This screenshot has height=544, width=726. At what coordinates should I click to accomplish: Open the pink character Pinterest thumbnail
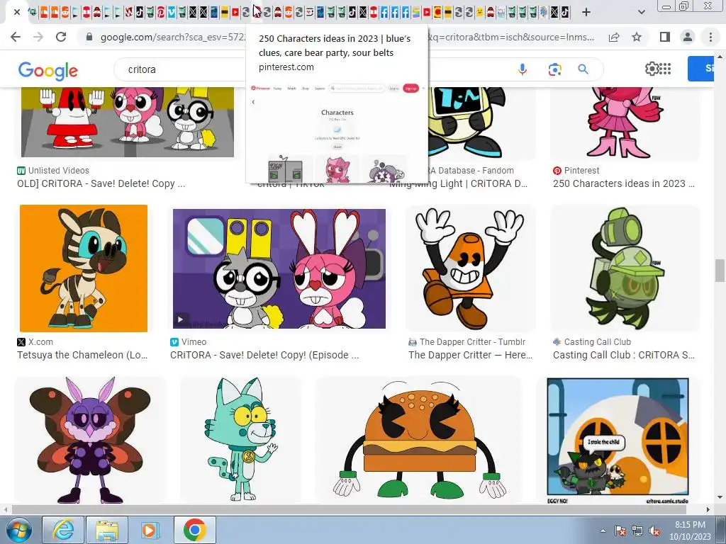click(625, 123)
